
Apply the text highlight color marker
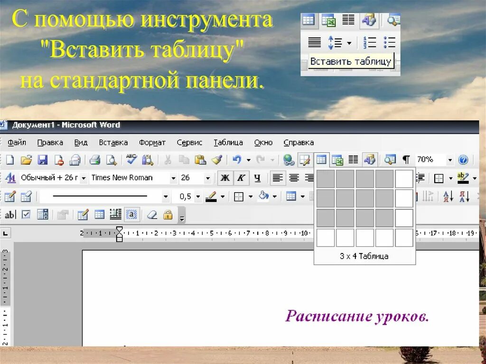coord(463,178)
